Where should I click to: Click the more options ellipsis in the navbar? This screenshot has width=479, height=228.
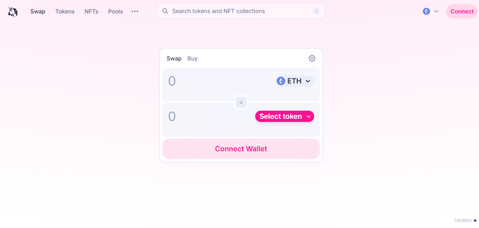(134, 11)
